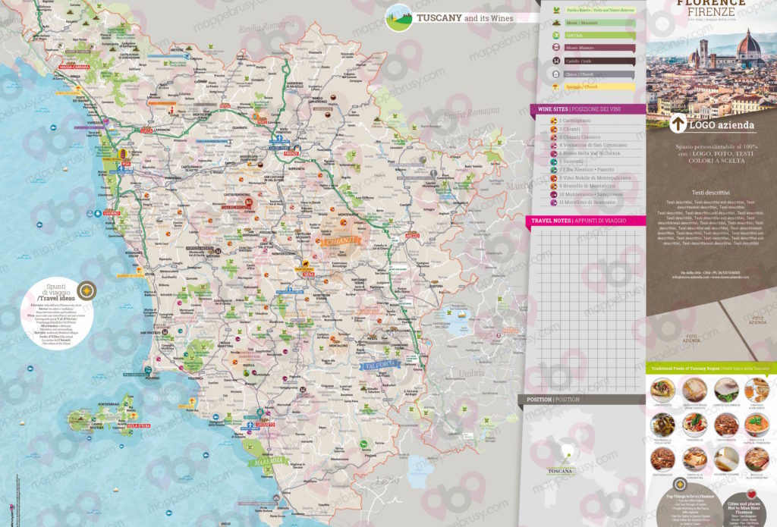Click the Golf Club legend icon
The height and width of the screenshot is (527, 777).
tap(556, 35)
